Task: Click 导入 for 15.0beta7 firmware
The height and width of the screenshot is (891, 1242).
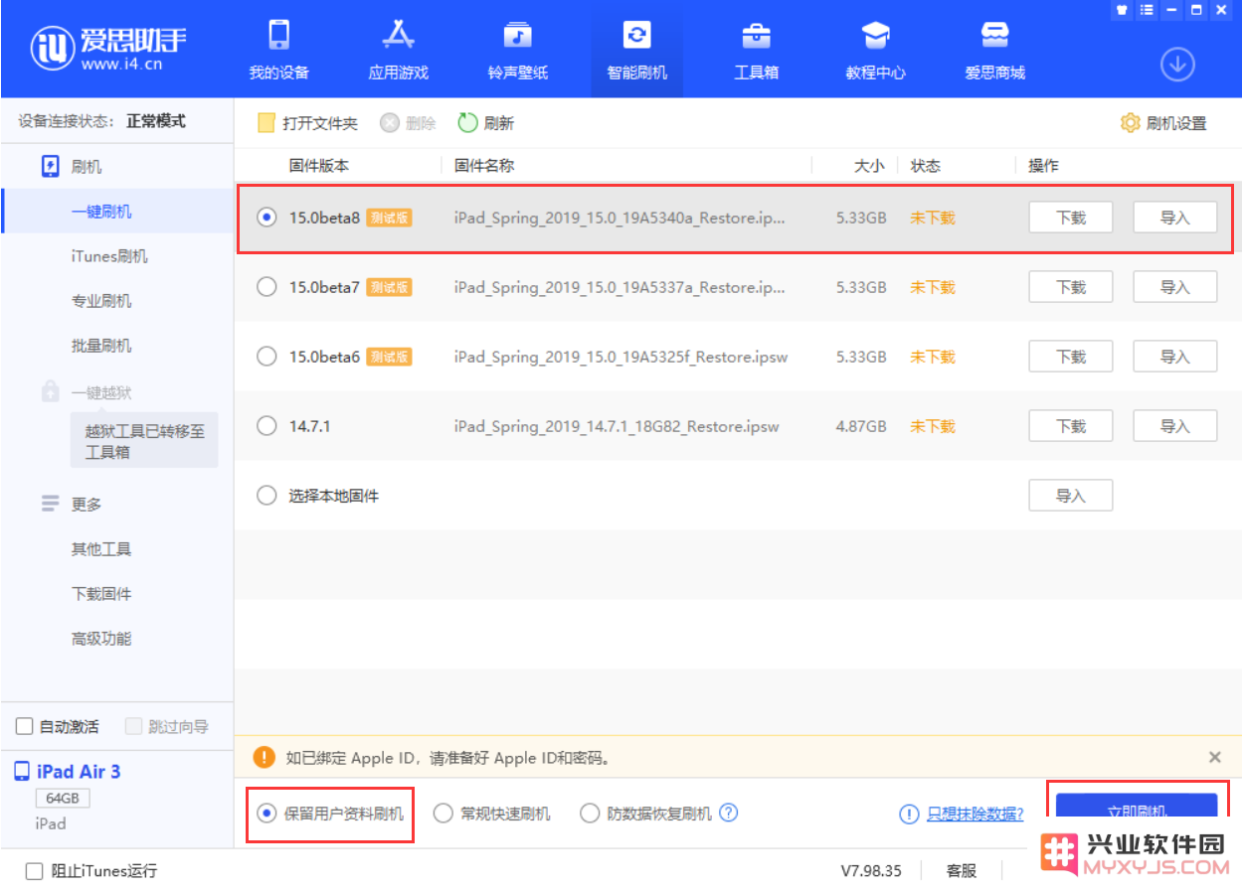Action: click(x=1175, y=287)
